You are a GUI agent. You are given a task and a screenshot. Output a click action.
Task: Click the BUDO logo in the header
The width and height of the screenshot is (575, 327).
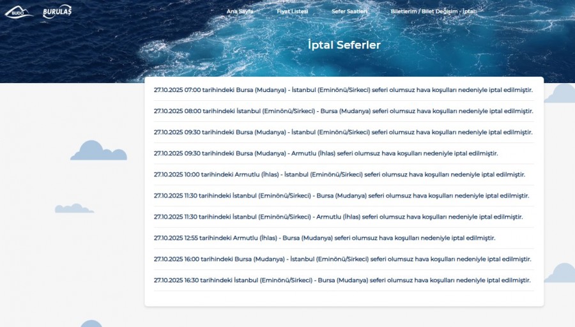(17, 12)
